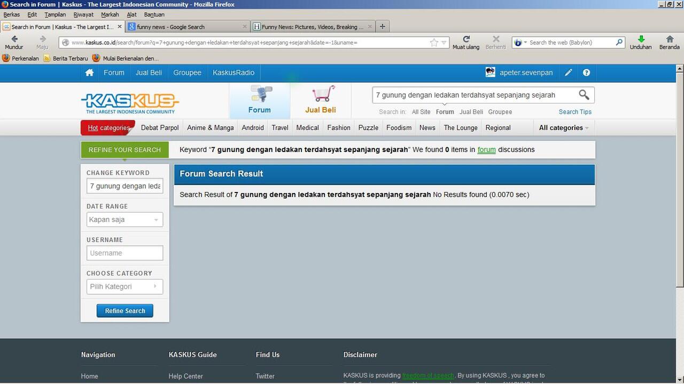The width and height of the screenshot is (684, 384).
Task: Open the Bantuan menu
Action: pos(154,14)
